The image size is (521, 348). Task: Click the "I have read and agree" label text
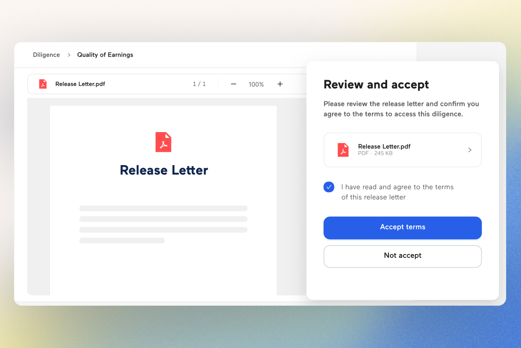coord(397,192)
